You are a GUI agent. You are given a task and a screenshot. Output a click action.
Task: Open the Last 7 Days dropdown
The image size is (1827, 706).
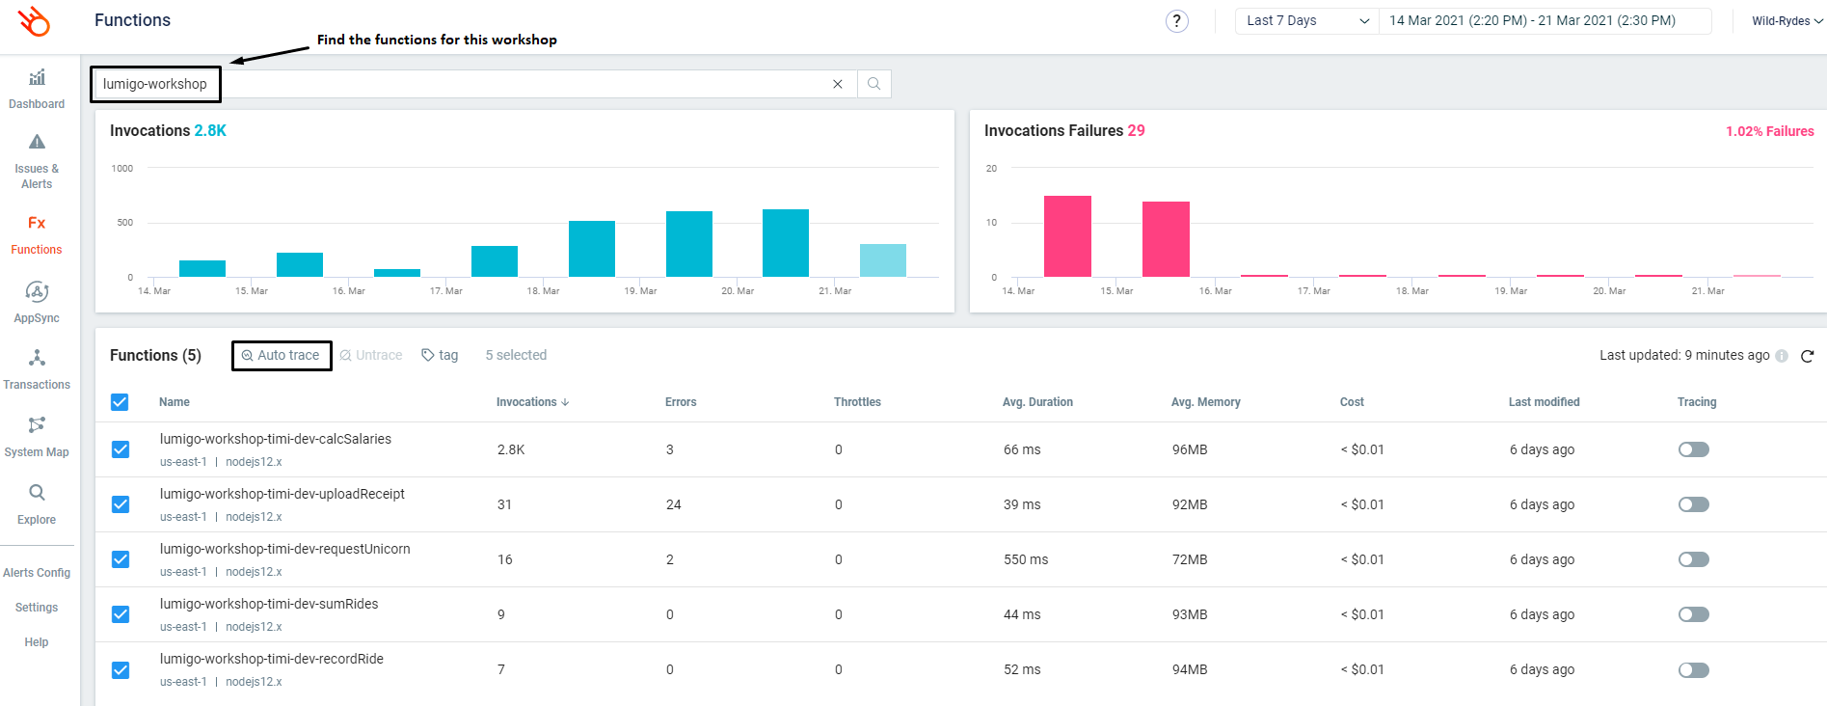(x=1307, y=21)
